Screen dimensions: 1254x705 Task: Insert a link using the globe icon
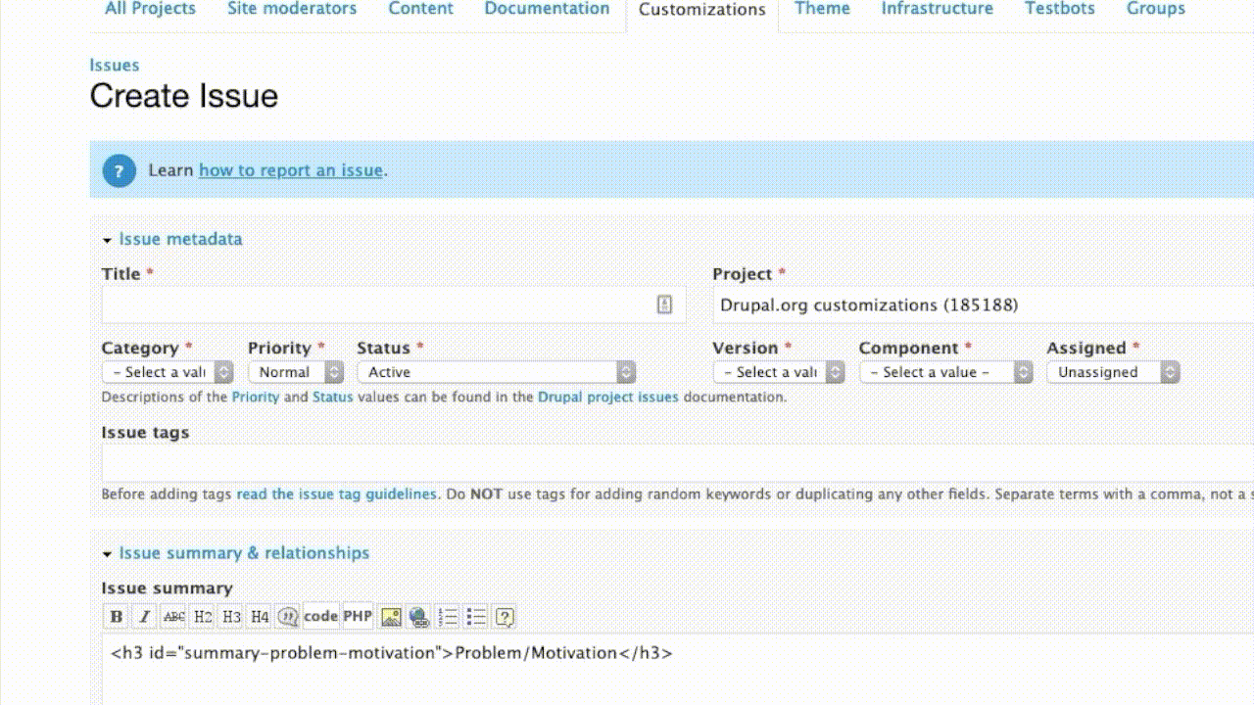click(x=419, y=617)
